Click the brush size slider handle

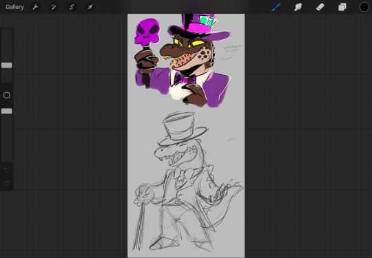7,65
